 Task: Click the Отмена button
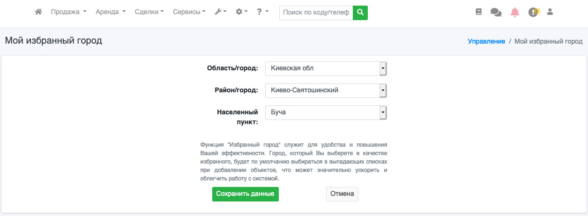click(342, 194)
